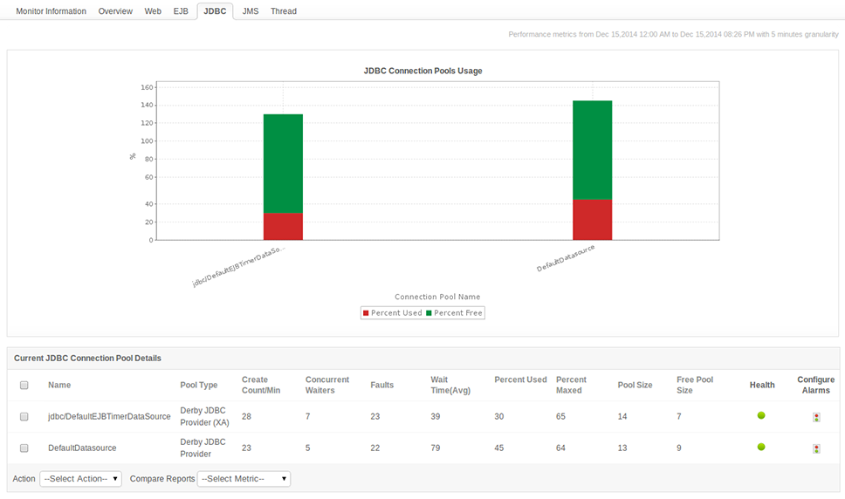The width and height of the screenshot is (845, 499).
Task: Click health status icon for jdbc/DefaultEJBTimerDataSource
Action: point(761,415)
